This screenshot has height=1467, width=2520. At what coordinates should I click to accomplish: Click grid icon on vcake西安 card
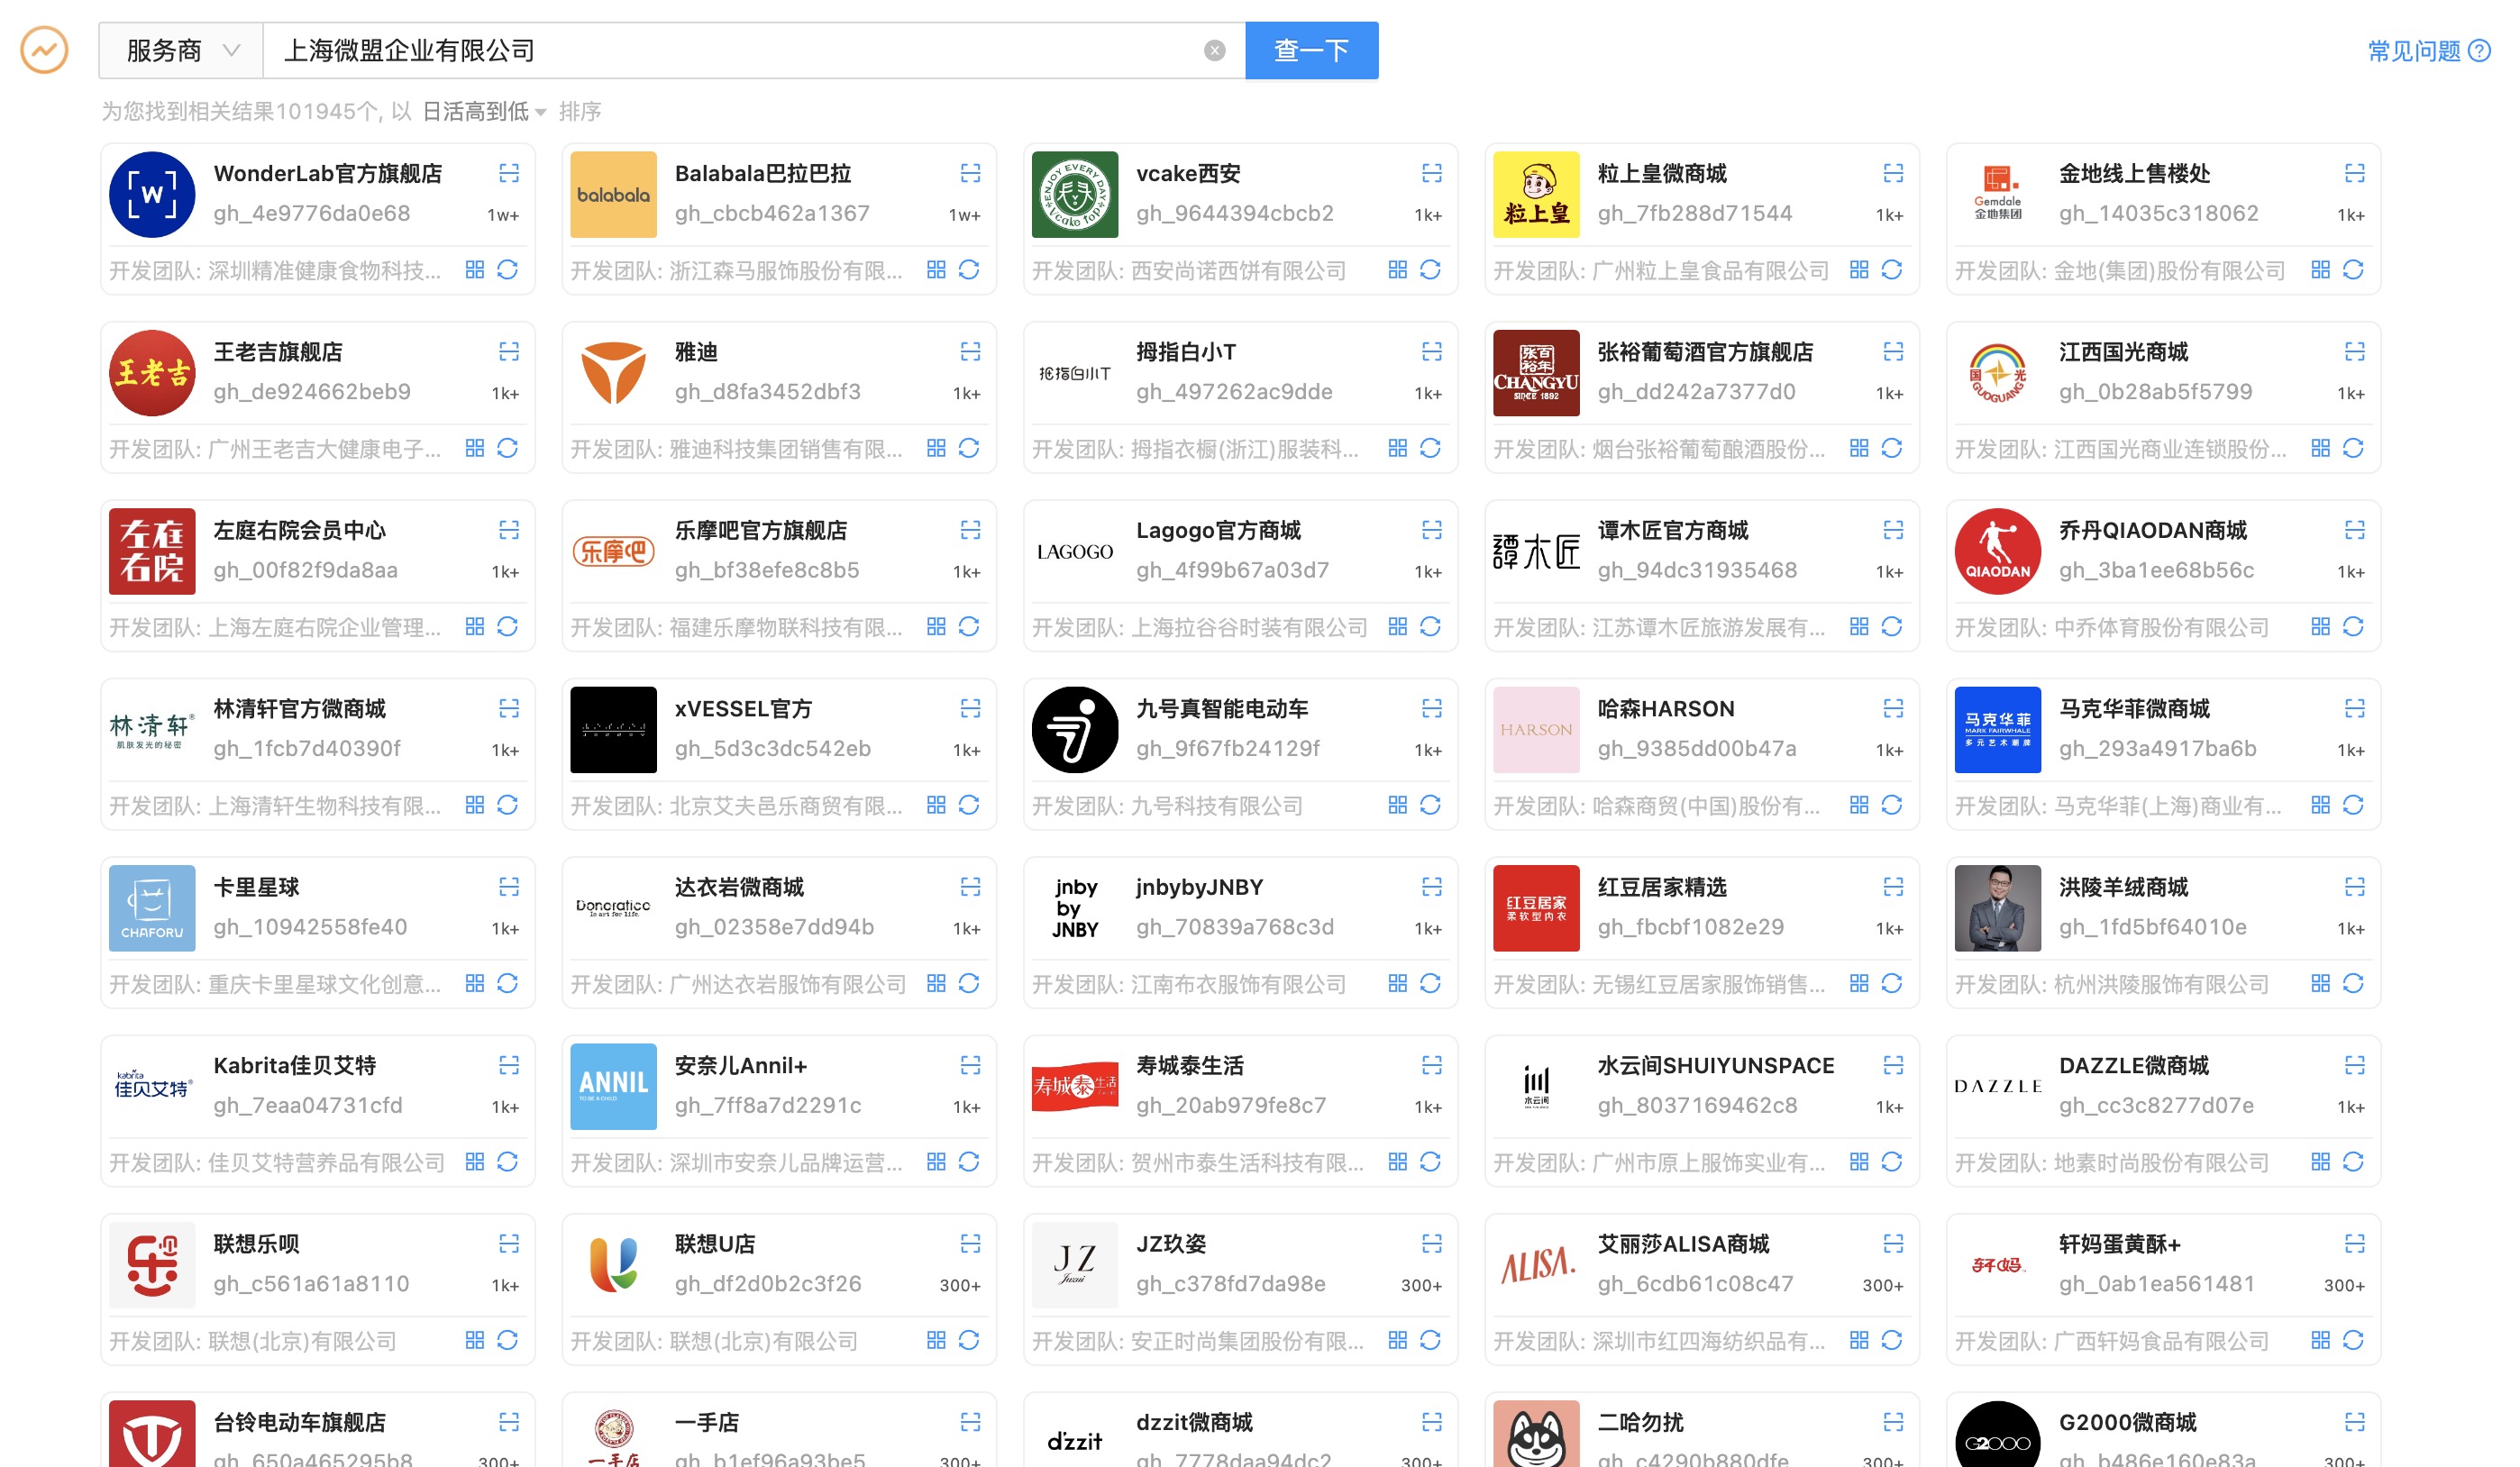[x=1397, y=270]
